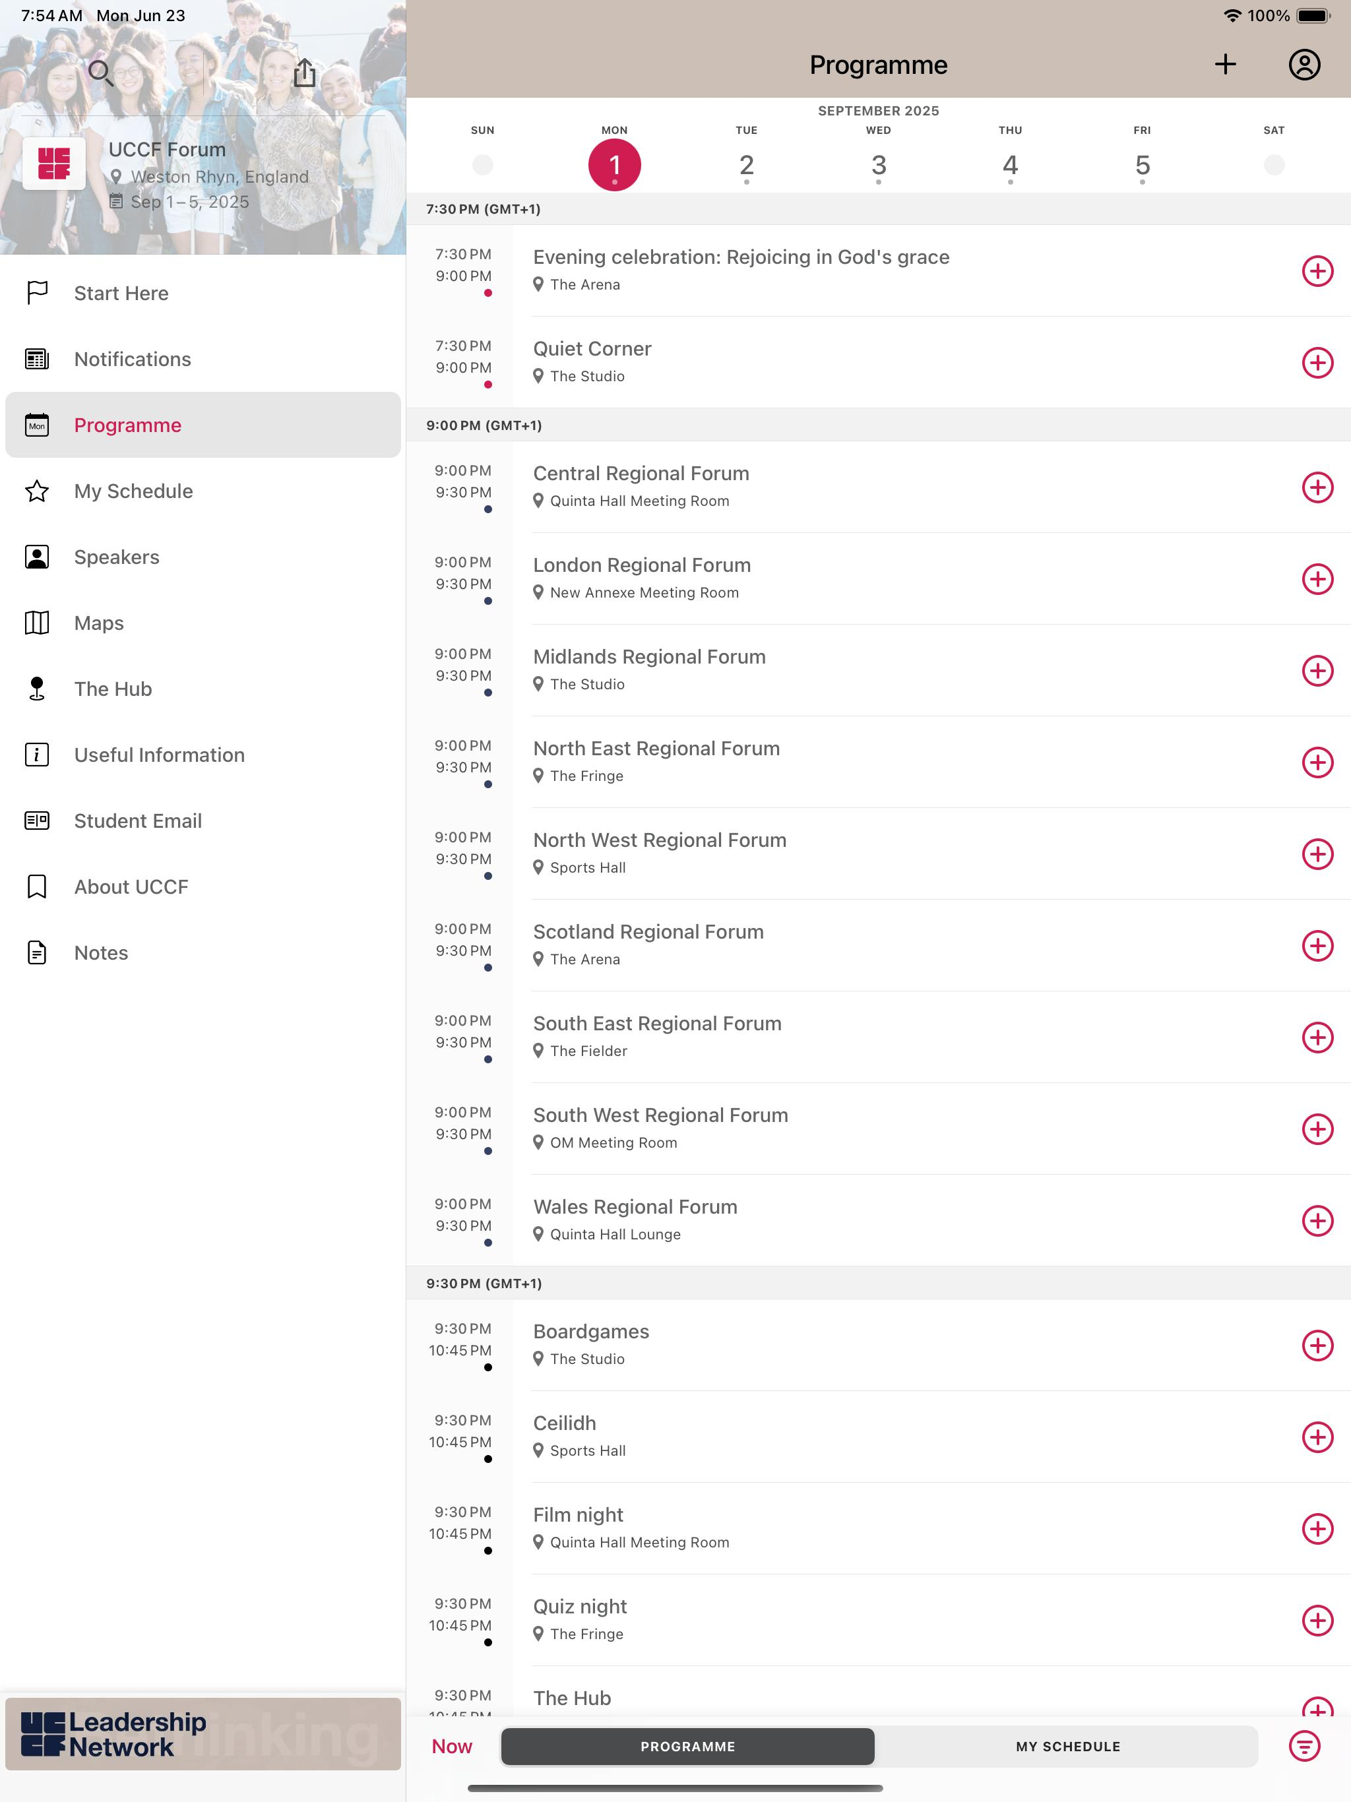Add Evening celebration to my schedule
Screen dimensions: 1351x1802
(1317, 271)
